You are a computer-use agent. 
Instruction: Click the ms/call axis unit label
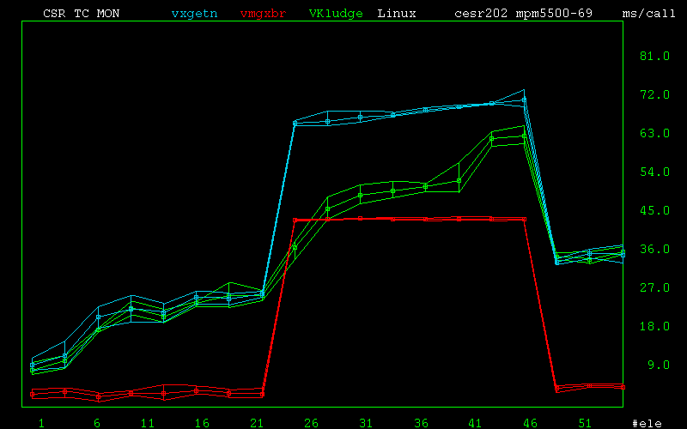click(649, 14)
